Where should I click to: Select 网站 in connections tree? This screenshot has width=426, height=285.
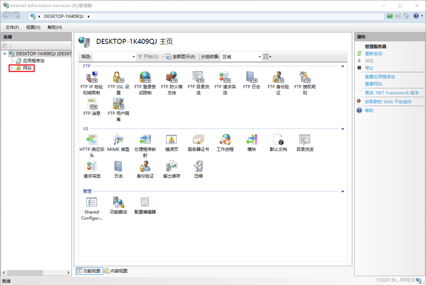[27, 68]
